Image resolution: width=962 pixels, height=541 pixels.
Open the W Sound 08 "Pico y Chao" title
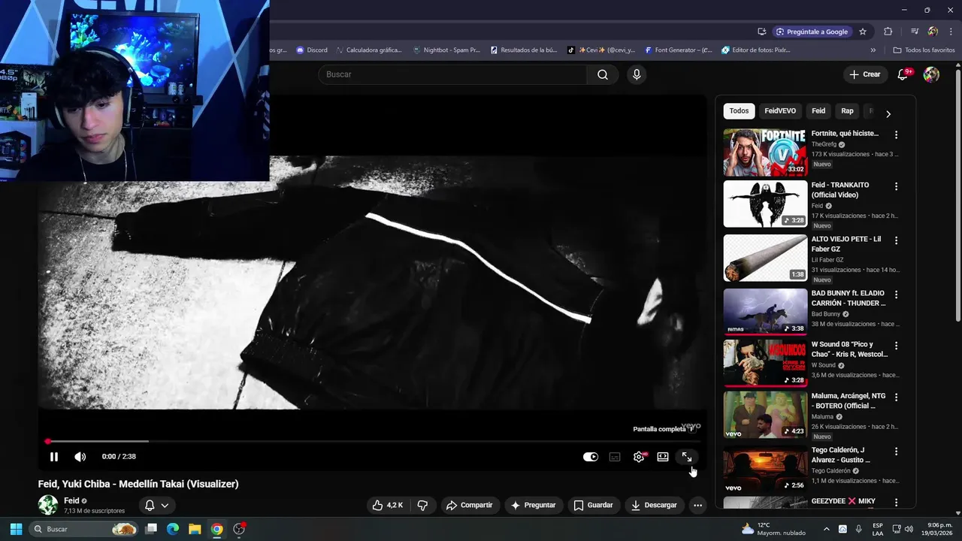[849, 349]
